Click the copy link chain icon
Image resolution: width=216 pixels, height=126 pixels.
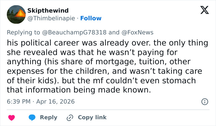(70, 117)
